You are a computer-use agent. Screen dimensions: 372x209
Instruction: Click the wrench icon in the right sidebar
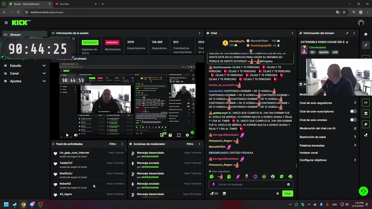point(366,124)
